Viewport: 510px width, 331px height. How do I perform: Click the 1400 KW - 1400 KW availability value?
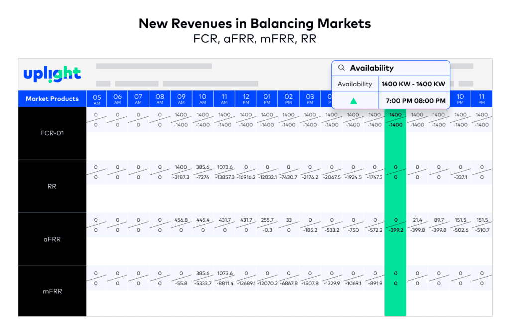tap(413, 84)
